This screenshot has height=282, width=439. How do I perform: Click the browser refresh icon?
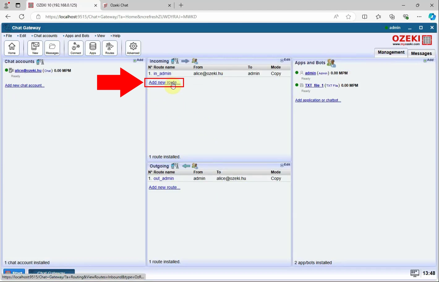coord(22,17)
